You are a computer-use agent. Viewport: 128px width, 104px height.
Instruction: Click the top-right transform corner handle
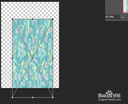click(53, 19)
